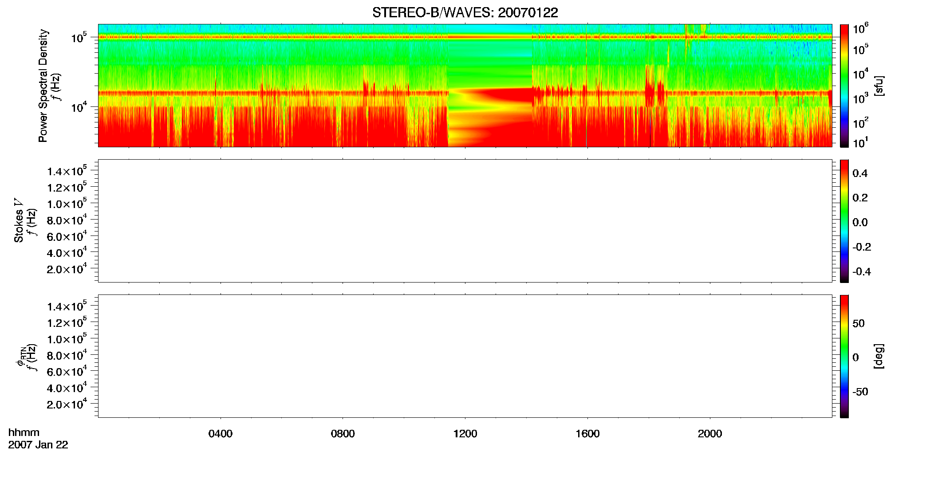Click the power spectral density colorbar
930x479 pixels.
(x=844, y=86)
